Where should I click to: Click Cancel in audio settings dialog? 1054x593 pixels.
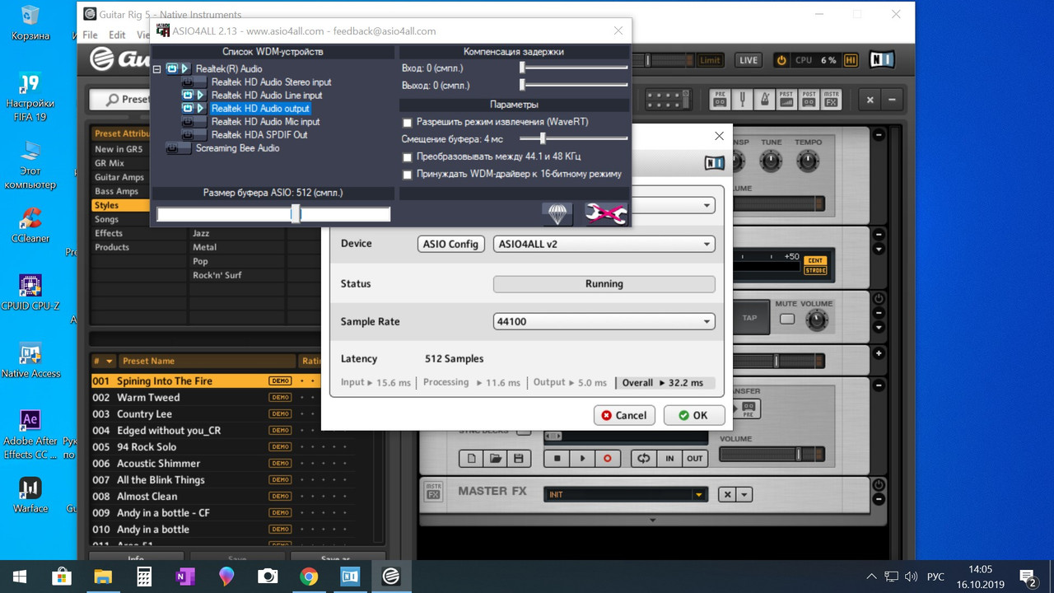point(623,415)
